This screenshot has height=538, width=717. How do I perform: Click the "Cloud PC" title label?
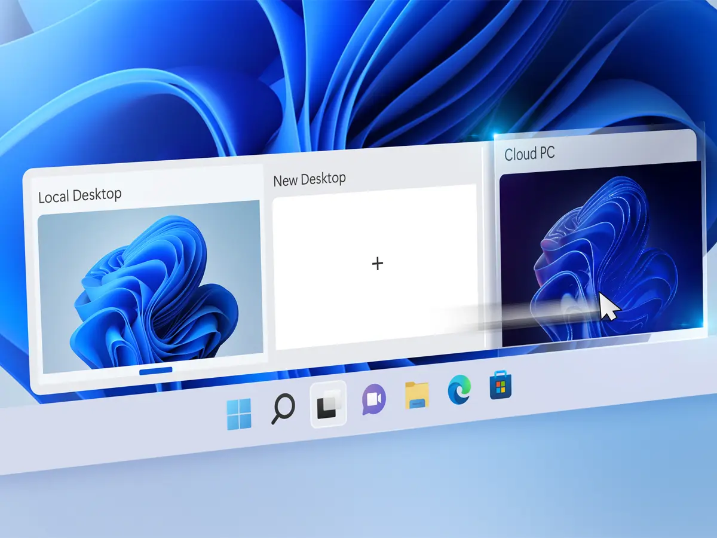(x=529, y=154)
